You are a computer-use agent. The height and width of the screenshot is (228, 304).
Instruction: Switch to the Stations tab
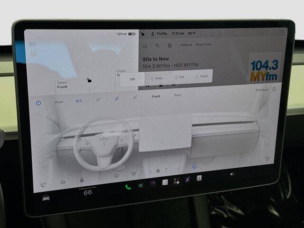pos(186,45)
